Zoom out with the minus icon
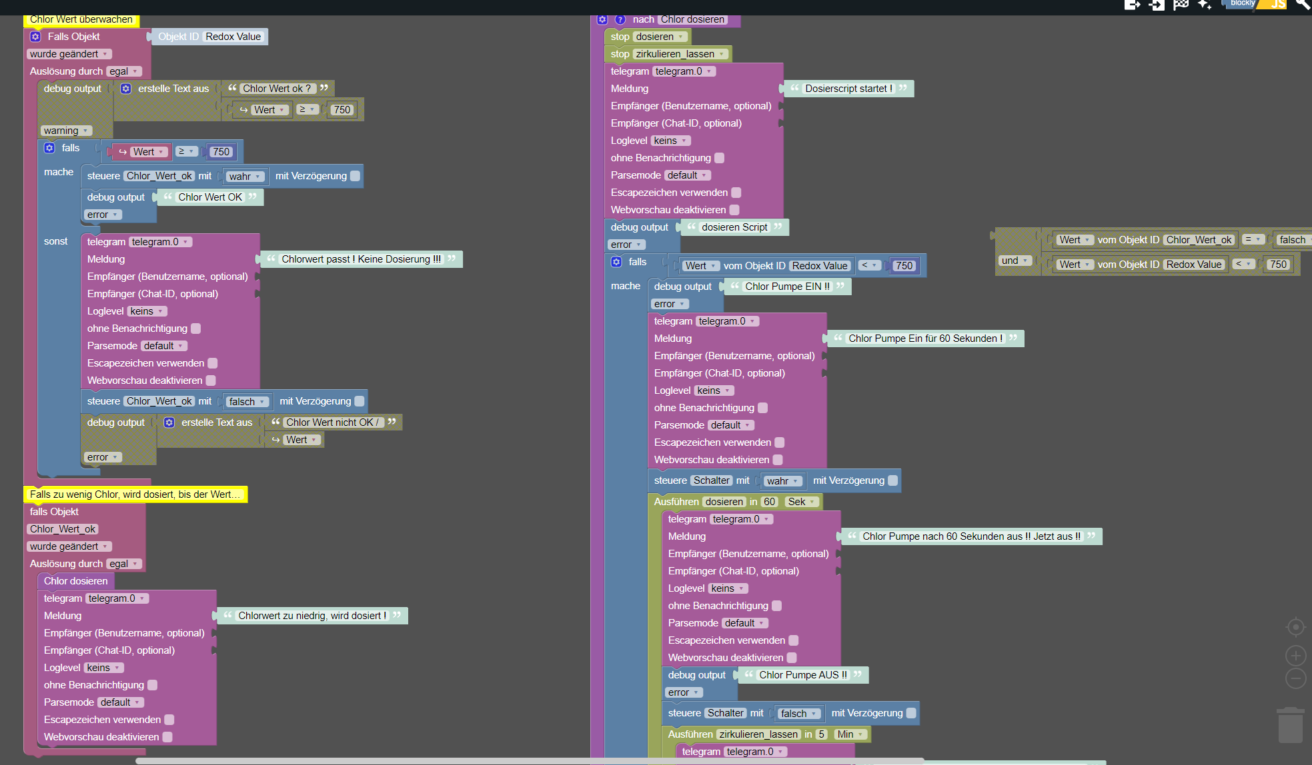The width and height of the screenshot is (1312, 765). (1295, 679)
